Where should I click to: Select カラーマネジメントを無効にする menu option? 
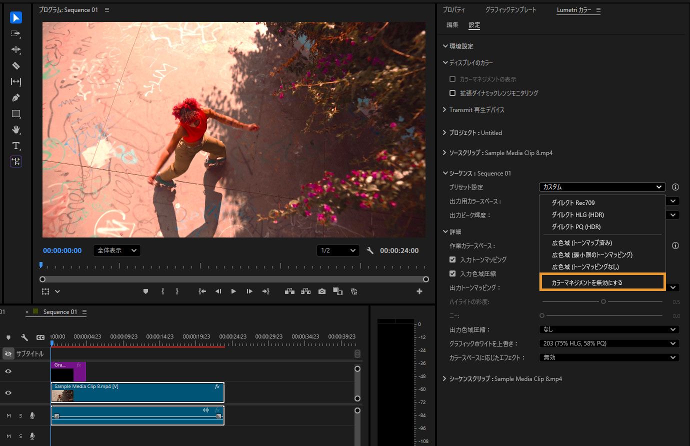click(587, 282)
